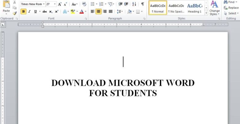The image size is (240, 124).
Task: Toggle Italic formatting
Action: pos(30,11)
